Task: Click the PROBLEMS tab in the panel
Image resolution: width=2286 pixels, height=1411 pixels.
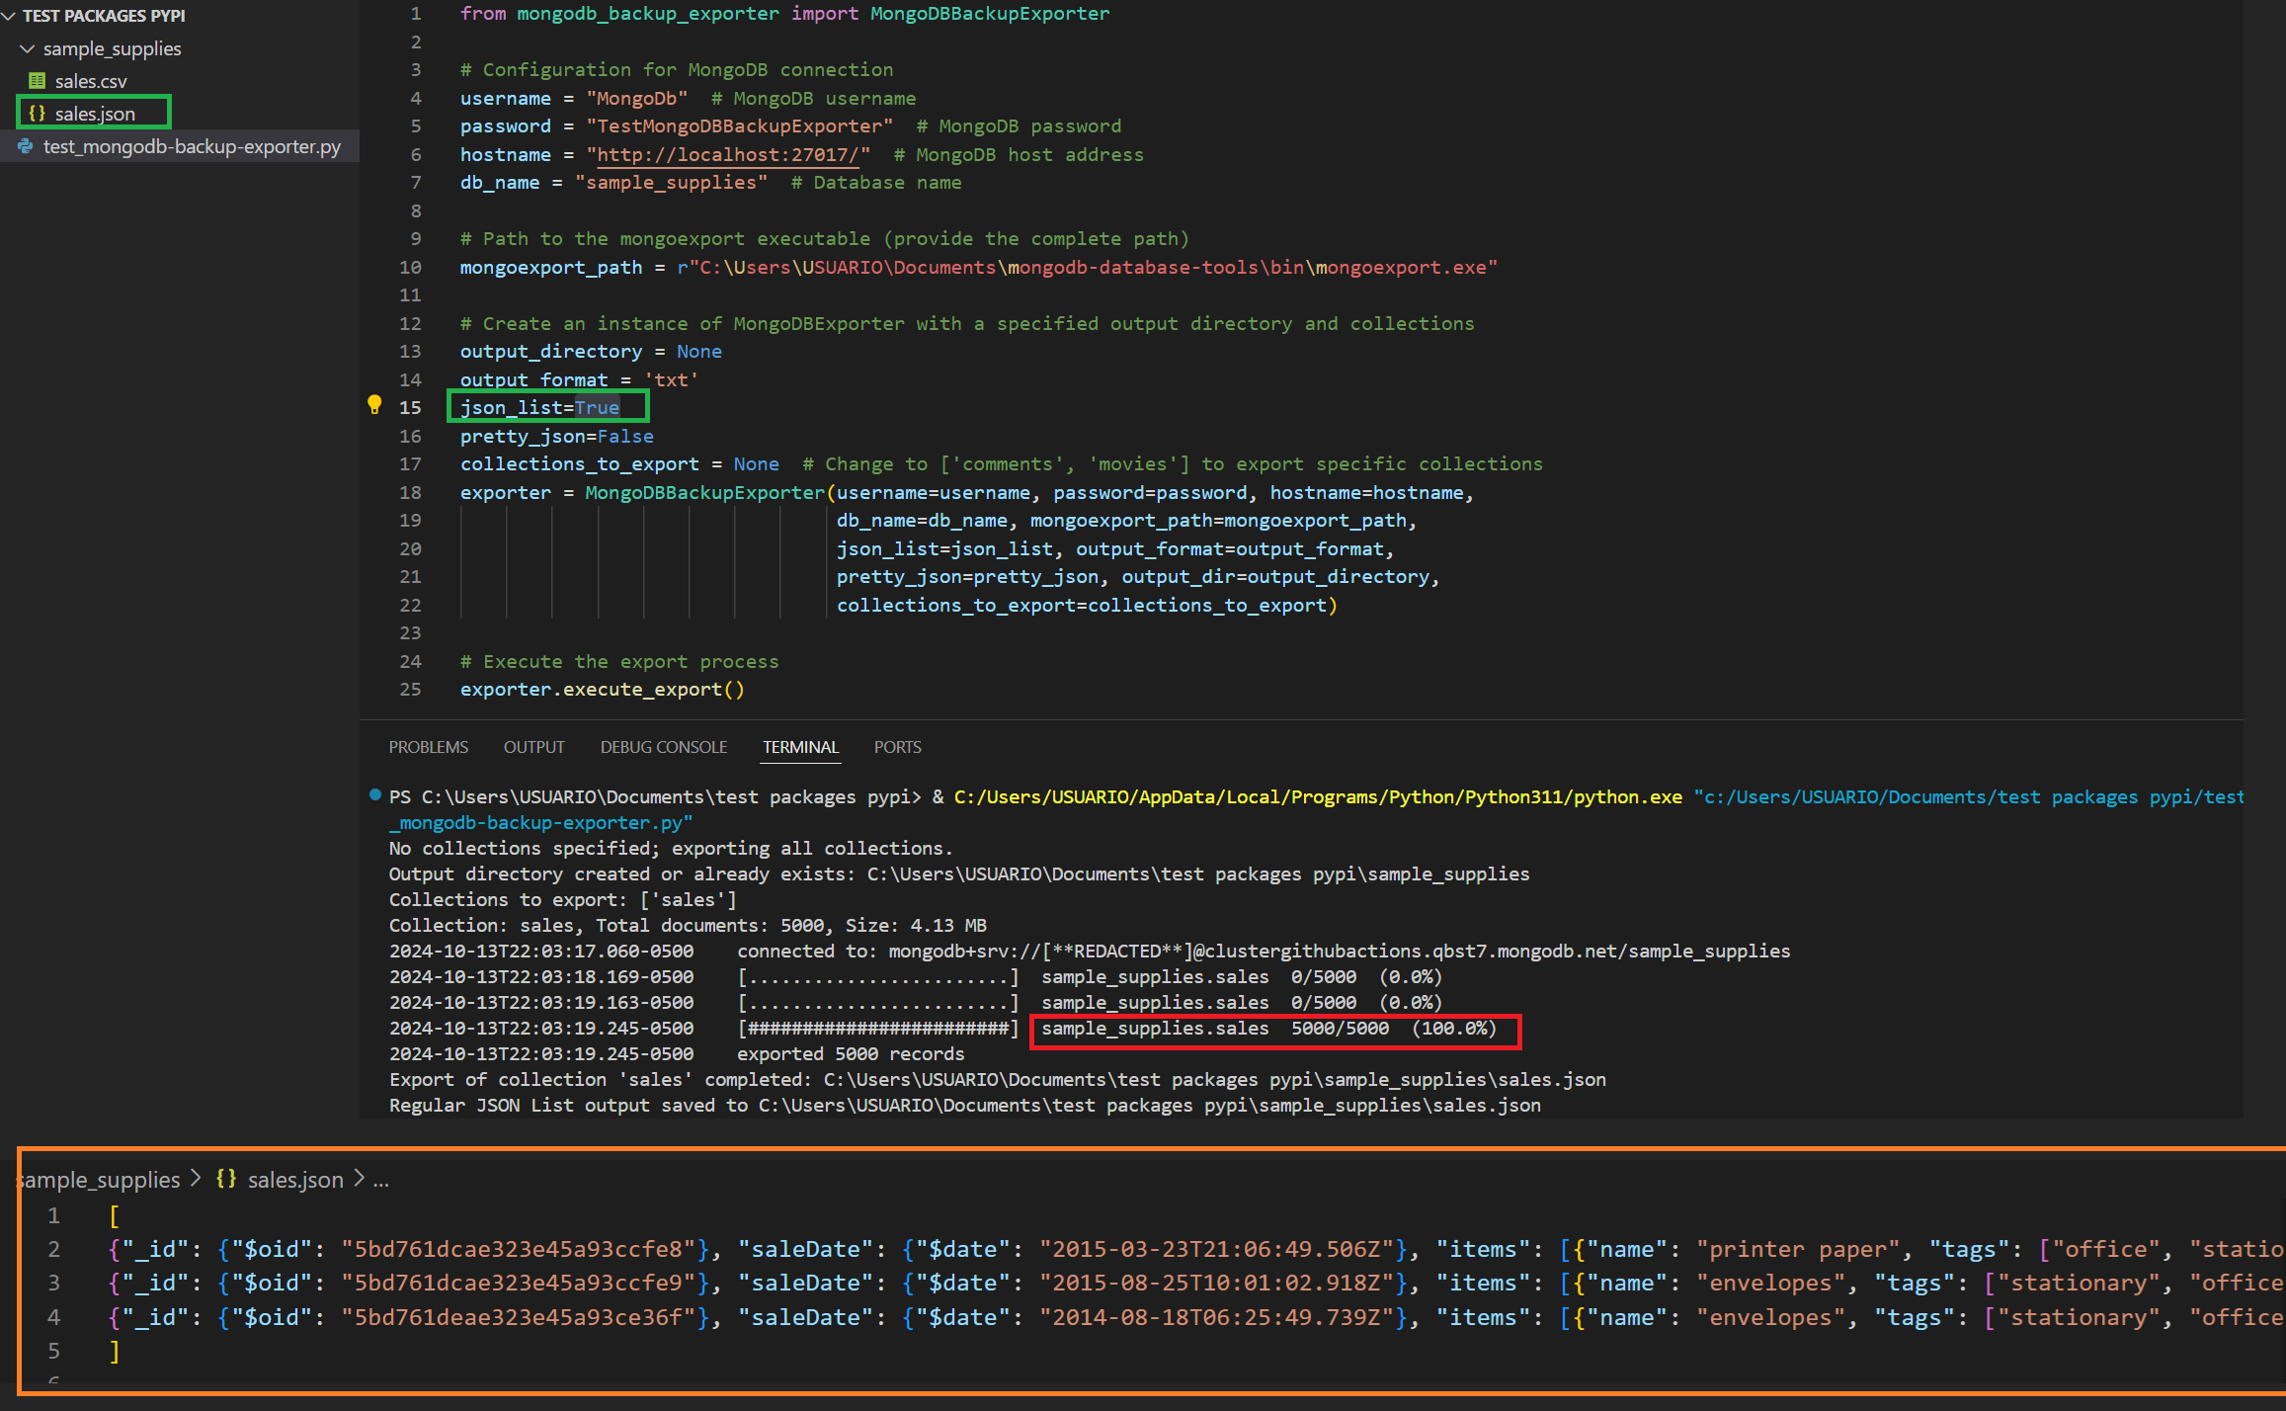Action: [x=430, y=746]
